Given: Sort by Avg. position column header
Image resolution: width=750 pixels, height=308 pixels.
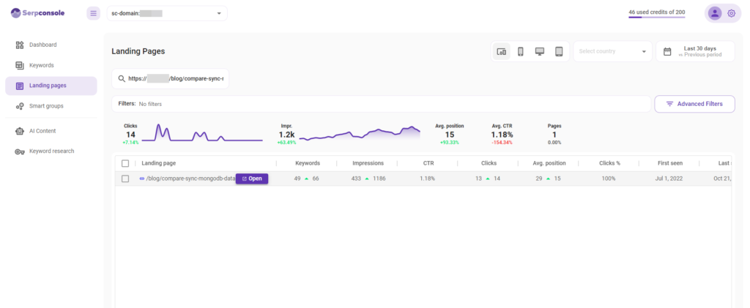Looking at the screenshot, I should [x=549, y=163].
